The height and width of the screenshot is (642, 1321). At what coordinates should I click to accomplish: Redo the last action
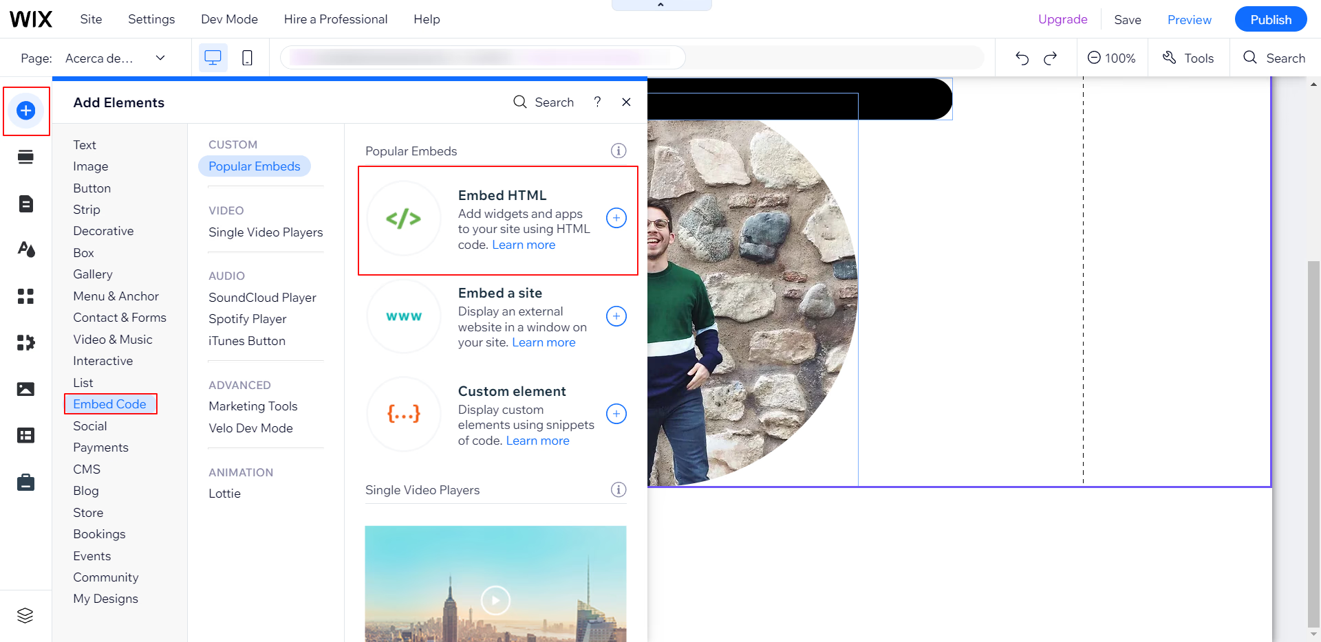coord(1050,58)
